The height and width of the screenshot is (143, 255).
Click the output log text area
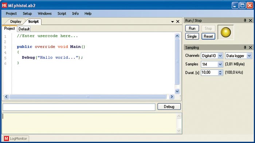89,123
